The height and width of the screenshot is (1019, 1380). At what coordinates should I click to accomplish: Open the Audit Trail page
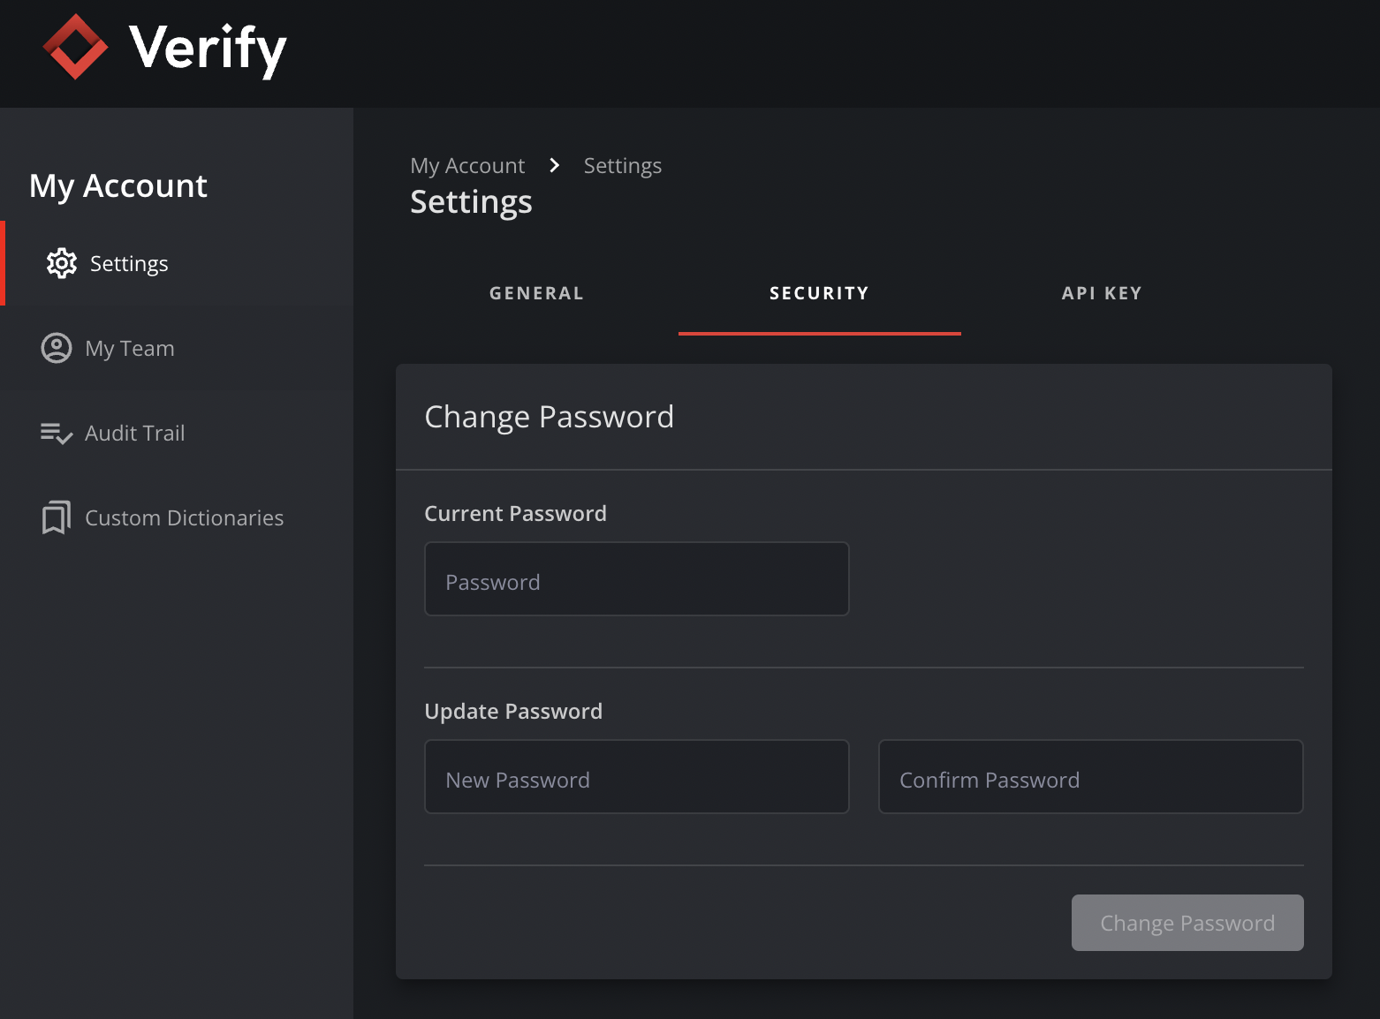coord(135,434)
